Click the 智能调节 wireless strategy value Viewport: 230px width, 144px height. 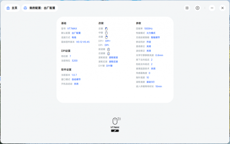155,37
